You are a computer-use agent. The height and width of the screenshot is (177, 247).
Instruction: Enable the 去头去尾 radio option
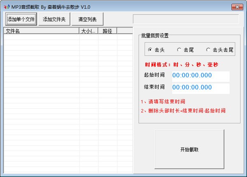tap(208, 50)
